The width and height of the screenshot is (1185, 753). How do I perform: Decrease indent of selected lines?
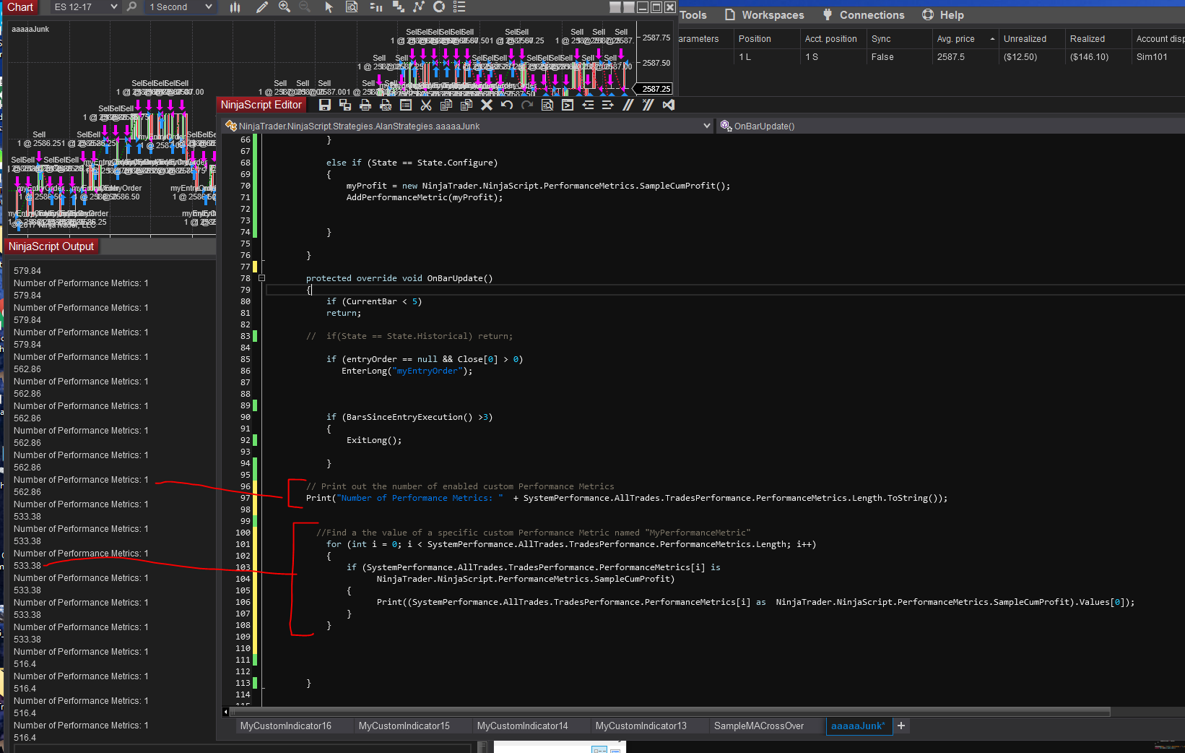click(588, 105)
